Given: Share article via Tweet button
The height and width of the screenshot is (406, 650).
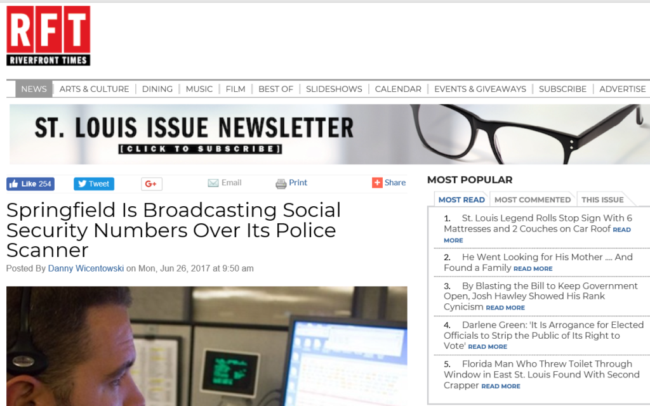Looking at the screenshot, I should (93, 184).
